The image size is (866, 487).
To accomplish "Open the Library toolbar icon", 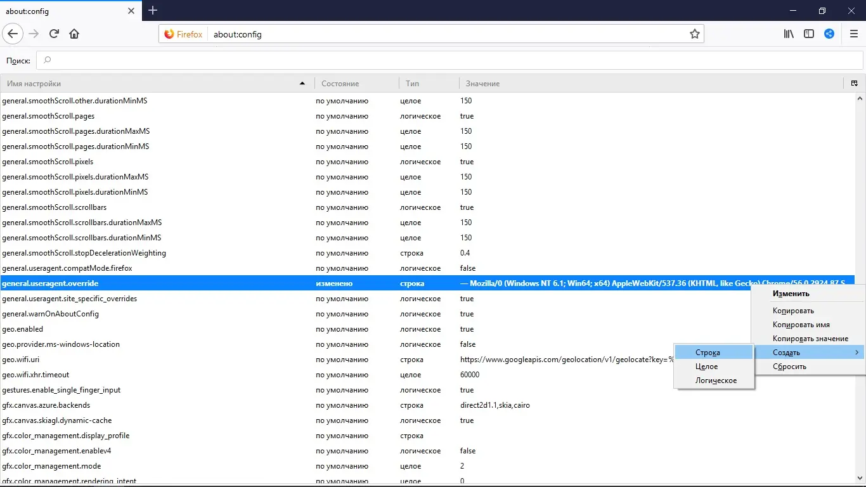I will pyautogui.click(x=788, y=34).
